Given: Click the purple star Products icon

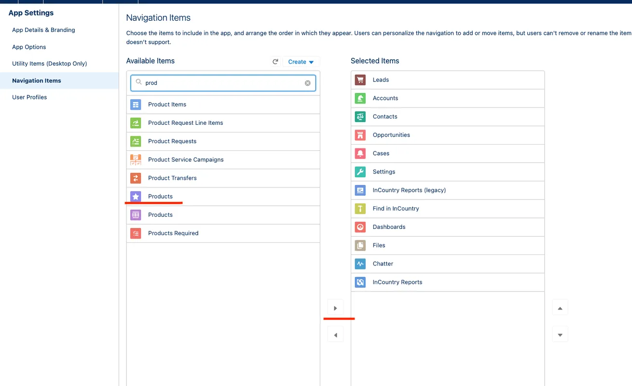Looking at the screenshot, I should [x=136, y=197].
